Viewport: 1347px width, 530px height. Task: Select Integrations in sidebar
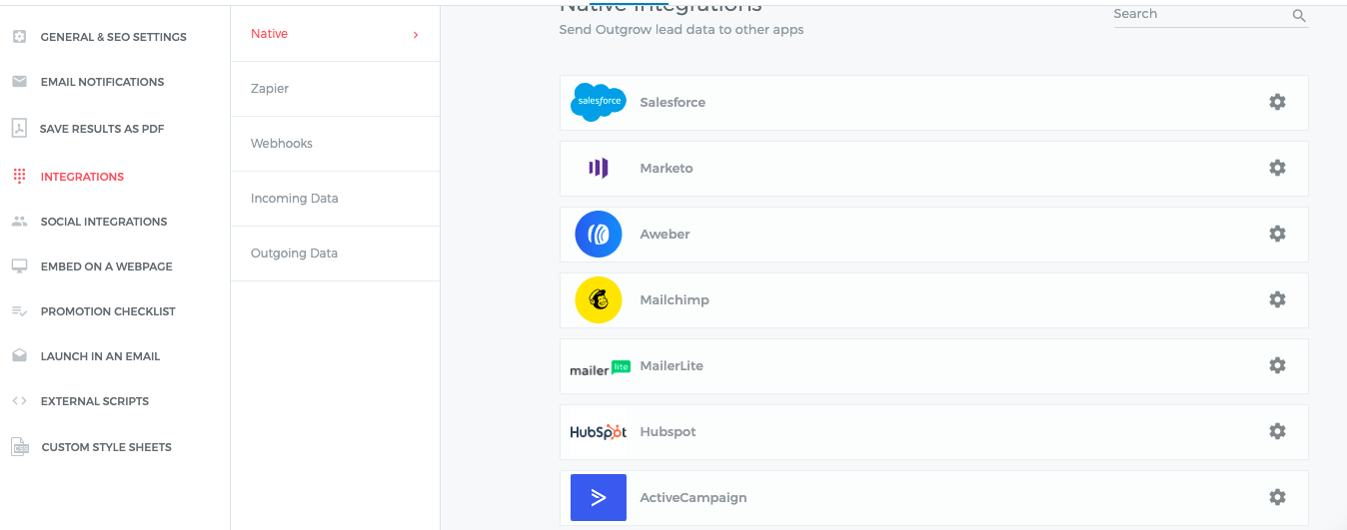[82, 177]
